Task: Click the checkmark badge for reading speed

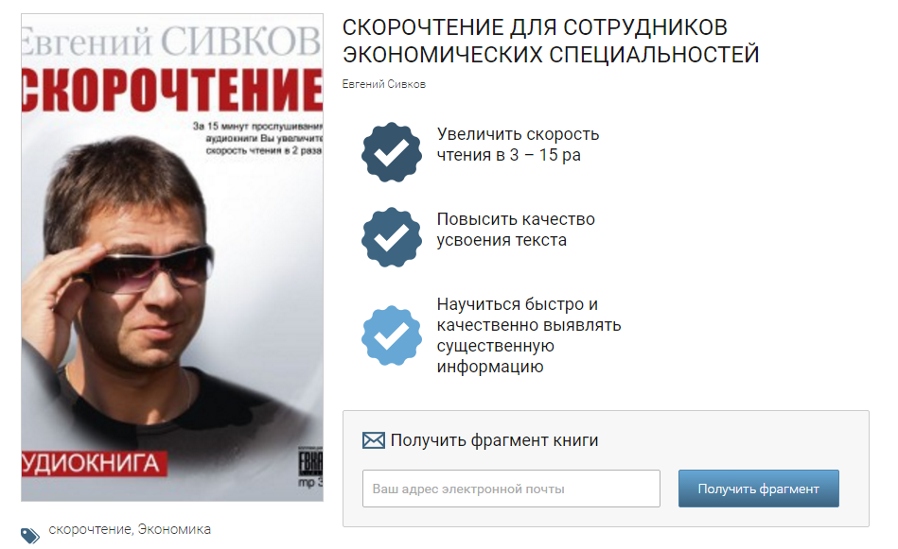Action: coord(392,152)
